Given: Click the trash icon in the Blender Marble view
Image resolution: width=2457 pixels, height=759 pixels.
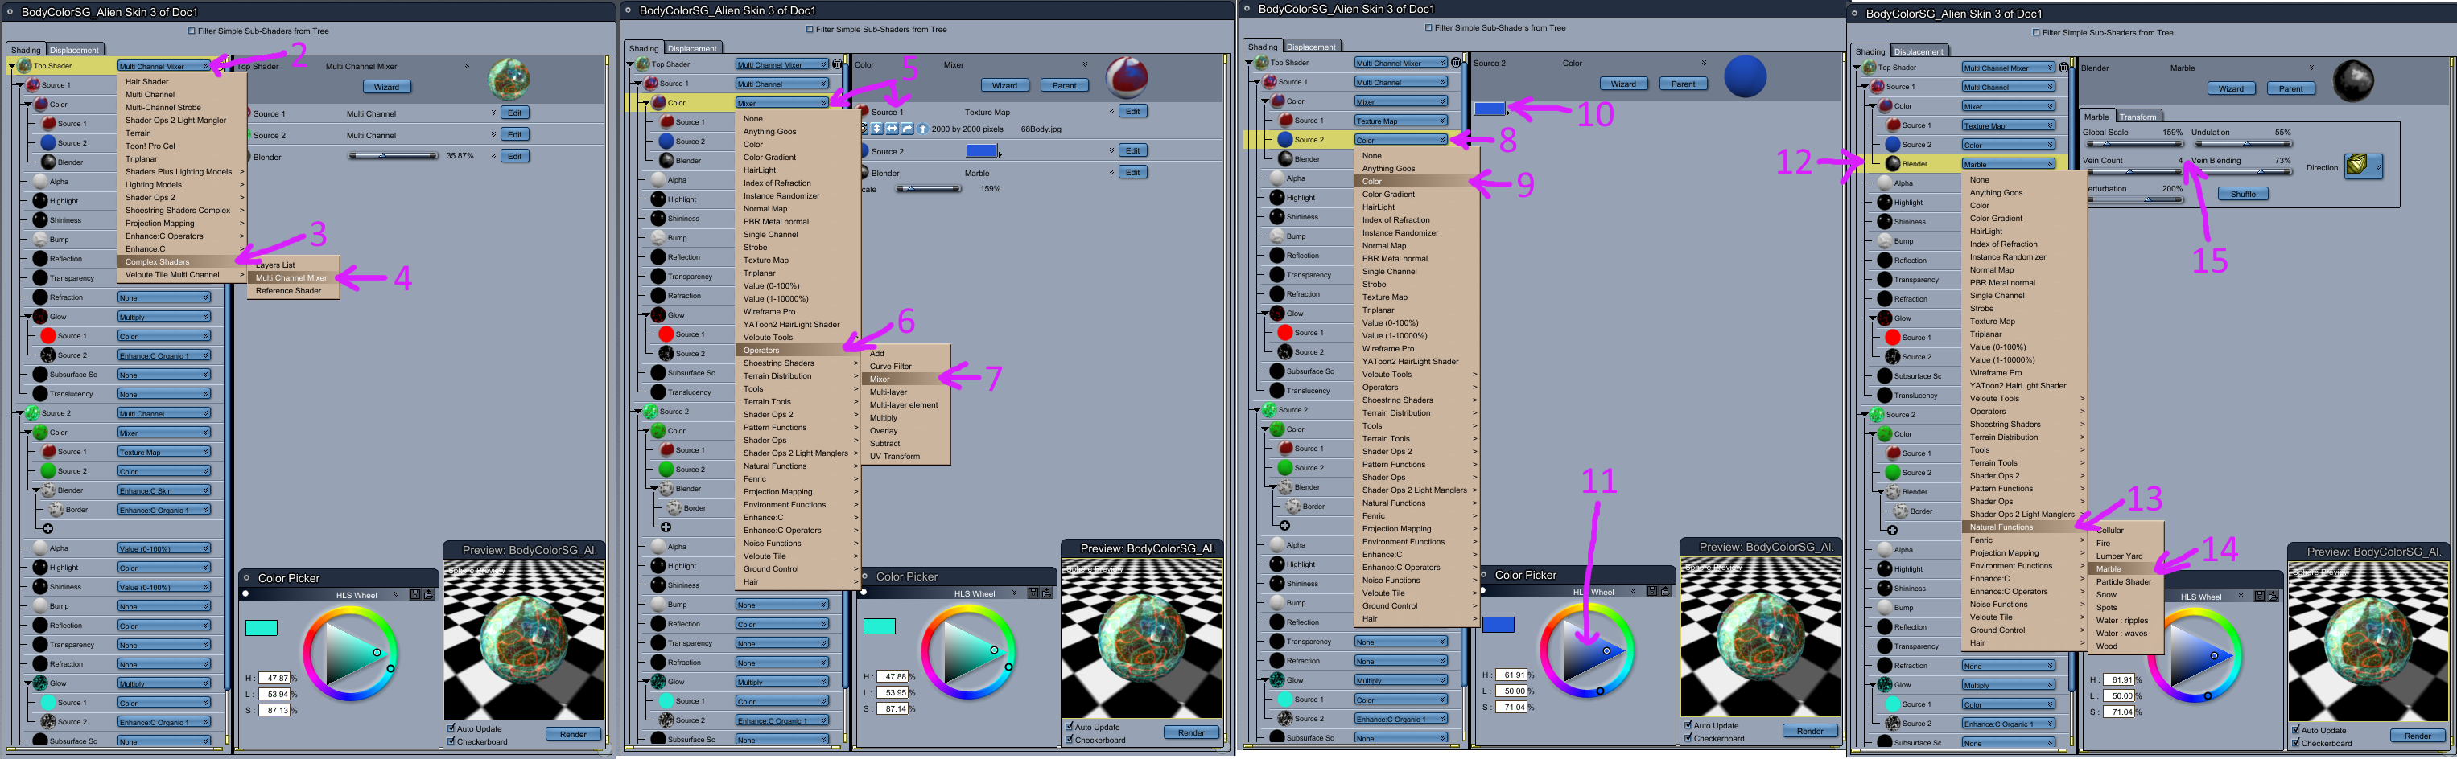Looking at the screenshot, I should pos(2064,68).
